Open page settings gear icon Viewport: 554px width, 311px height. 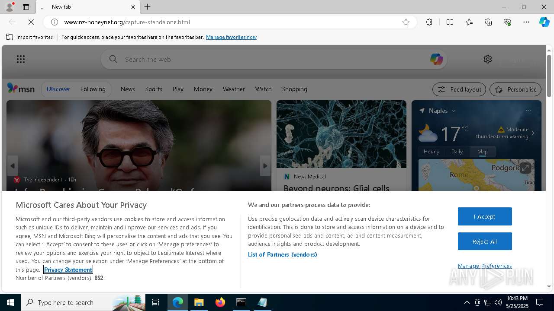[488, 59]
